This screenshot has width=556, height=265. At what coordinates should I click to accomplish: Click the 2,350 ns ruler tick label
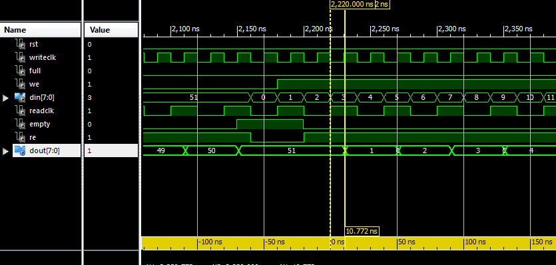point(519,29)
